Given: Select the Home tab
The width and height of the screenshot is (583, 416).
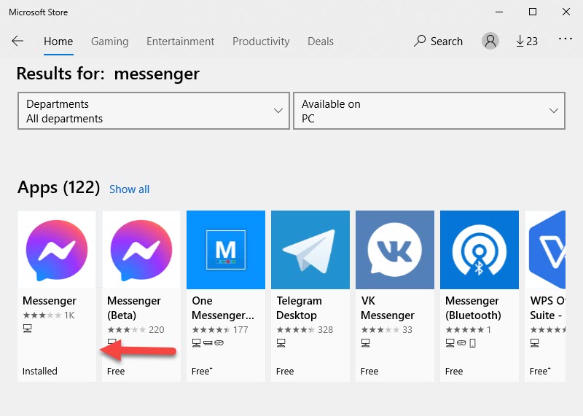Looking at the screenshot, I should pos(58,42).
